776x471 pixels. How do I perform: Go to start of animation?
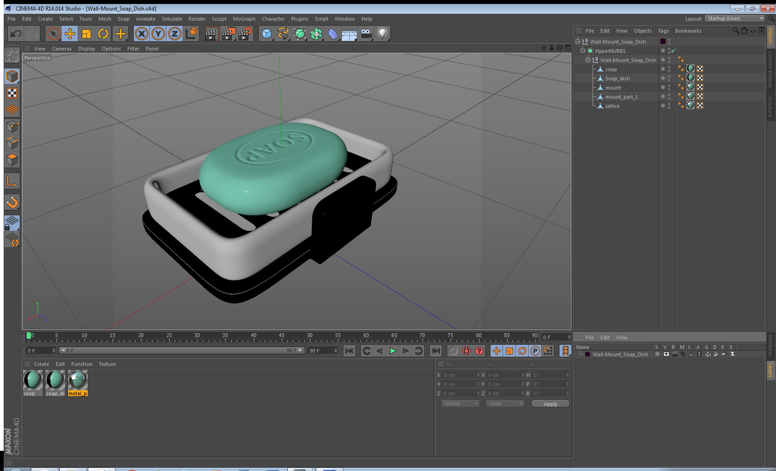tap(349, 351)
